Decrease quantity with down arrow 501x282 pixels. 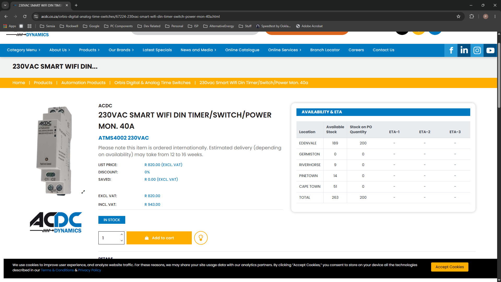tap(122, 241)
